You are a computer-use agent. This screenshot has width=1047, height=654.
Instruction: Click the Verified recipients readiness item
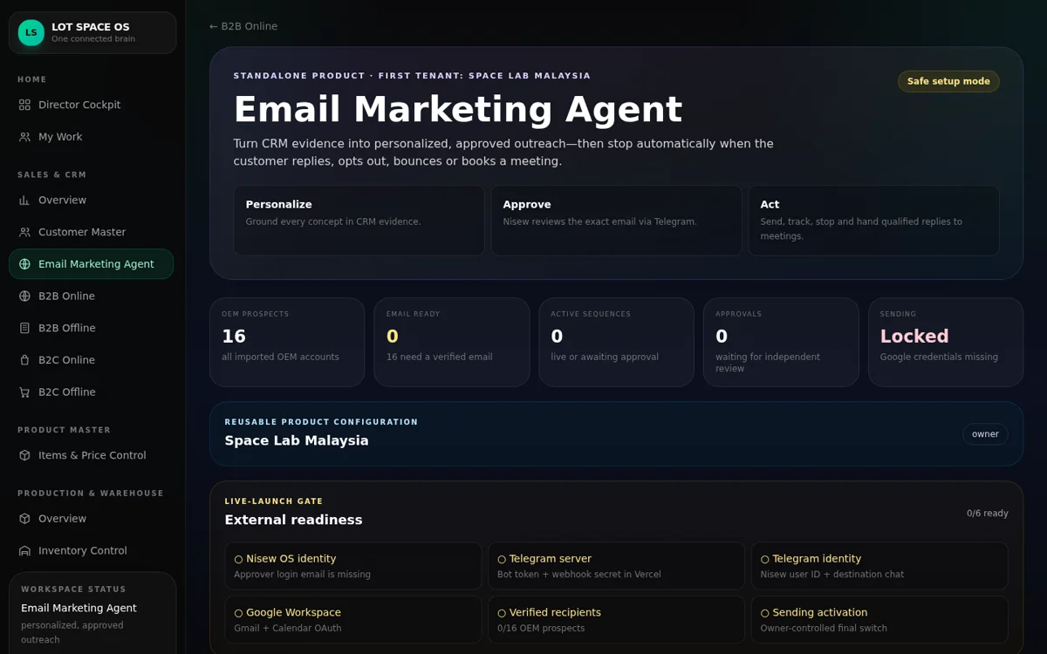[x=616, y=620]
